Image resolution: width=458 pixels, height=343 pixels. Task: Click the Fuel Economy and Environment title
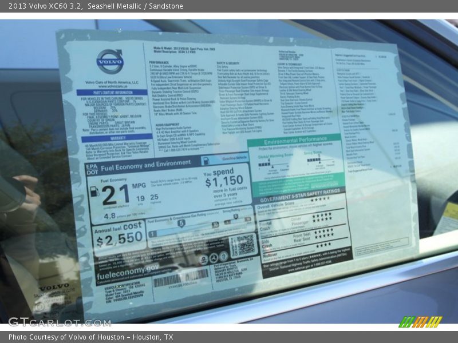[145, 165]
